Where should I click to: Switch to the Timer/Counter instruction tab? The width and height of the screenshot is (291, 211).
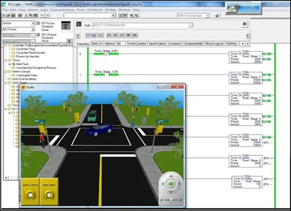(x=137, y=43)
